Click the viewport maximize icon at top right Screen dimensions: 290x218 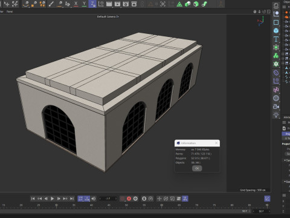(269, 12)
